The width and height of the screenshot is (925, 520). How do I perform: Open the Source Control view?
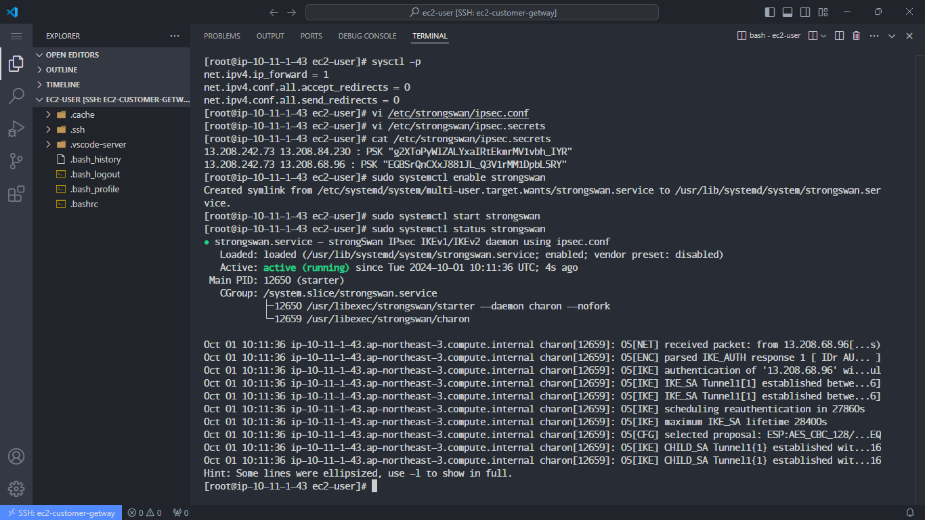[16, 161]
